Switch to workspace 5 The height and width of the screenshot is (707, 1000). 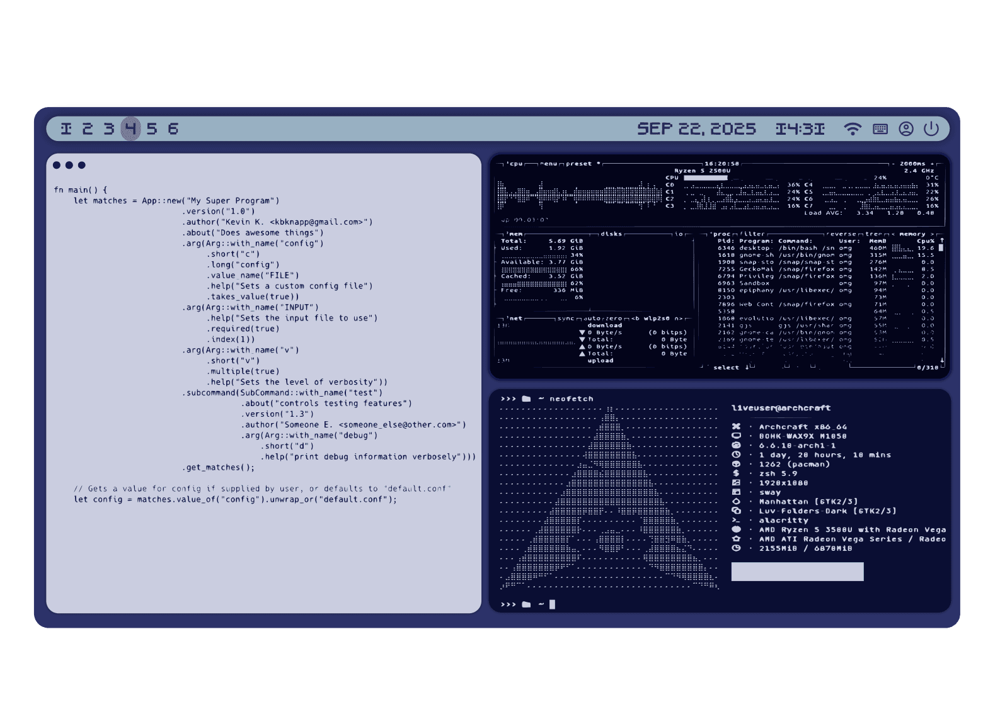(x=152, y=129)
